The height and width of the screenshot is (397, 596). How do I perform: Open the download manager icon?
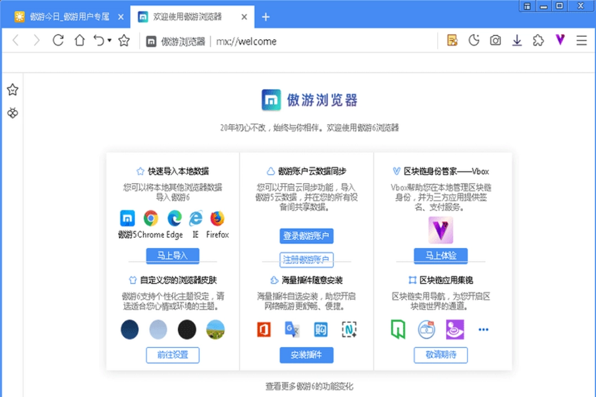517,40
